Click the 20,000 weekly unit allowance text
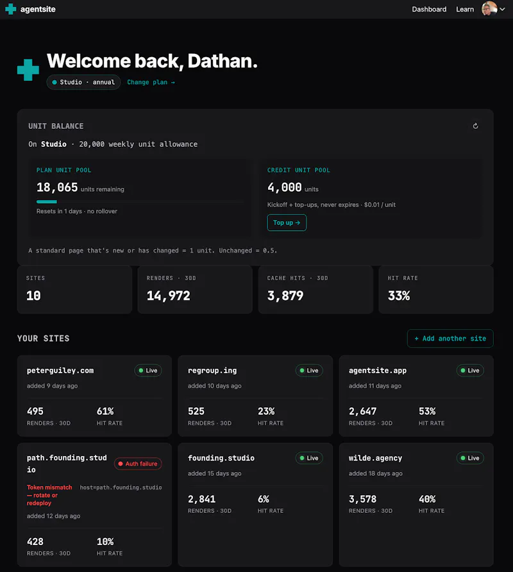This screenshot has width=513, height=572. 139,144
